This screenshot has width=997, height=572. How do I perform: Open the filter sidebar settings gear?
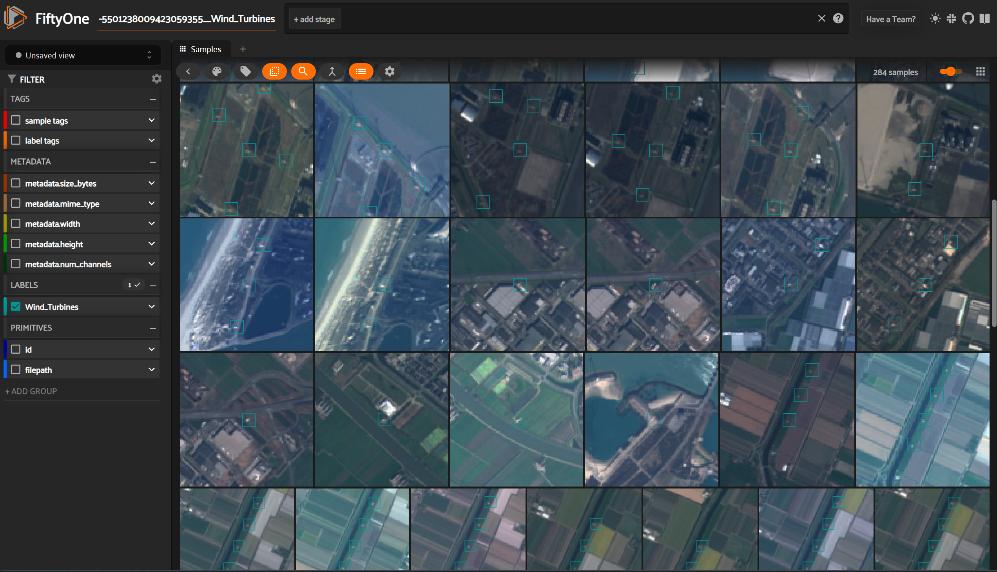[x=157, y=79]
